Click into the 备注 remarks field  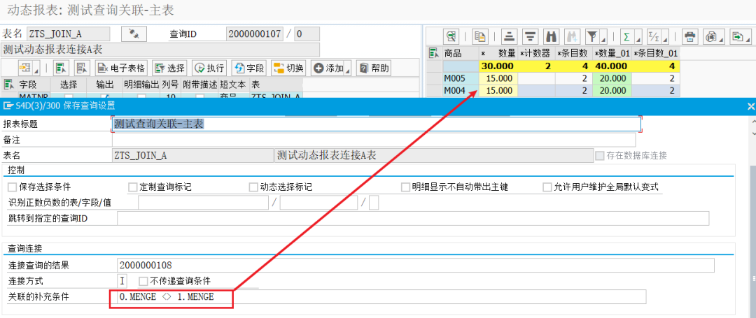point(374,140)
